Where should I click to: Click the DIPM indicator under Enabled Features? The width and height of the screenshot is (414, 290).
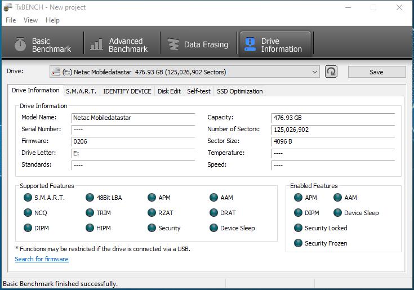pyautogui.click(x=298, y=213)
